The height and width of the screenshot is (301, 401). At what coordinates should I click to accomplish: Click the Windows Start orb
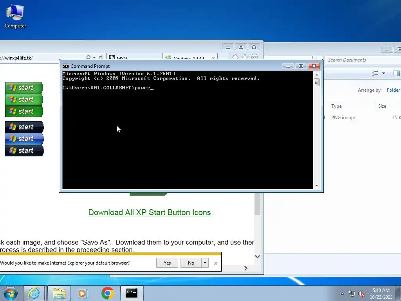11,293
